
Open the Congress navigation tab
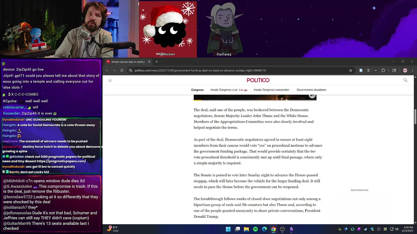click(x=197, y=90)
